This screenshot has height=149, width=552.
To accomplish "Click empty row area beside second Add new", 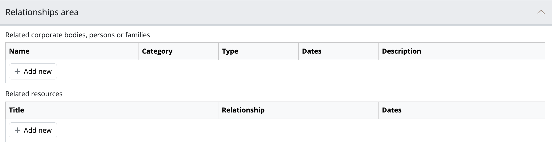I will coord(294,130).
